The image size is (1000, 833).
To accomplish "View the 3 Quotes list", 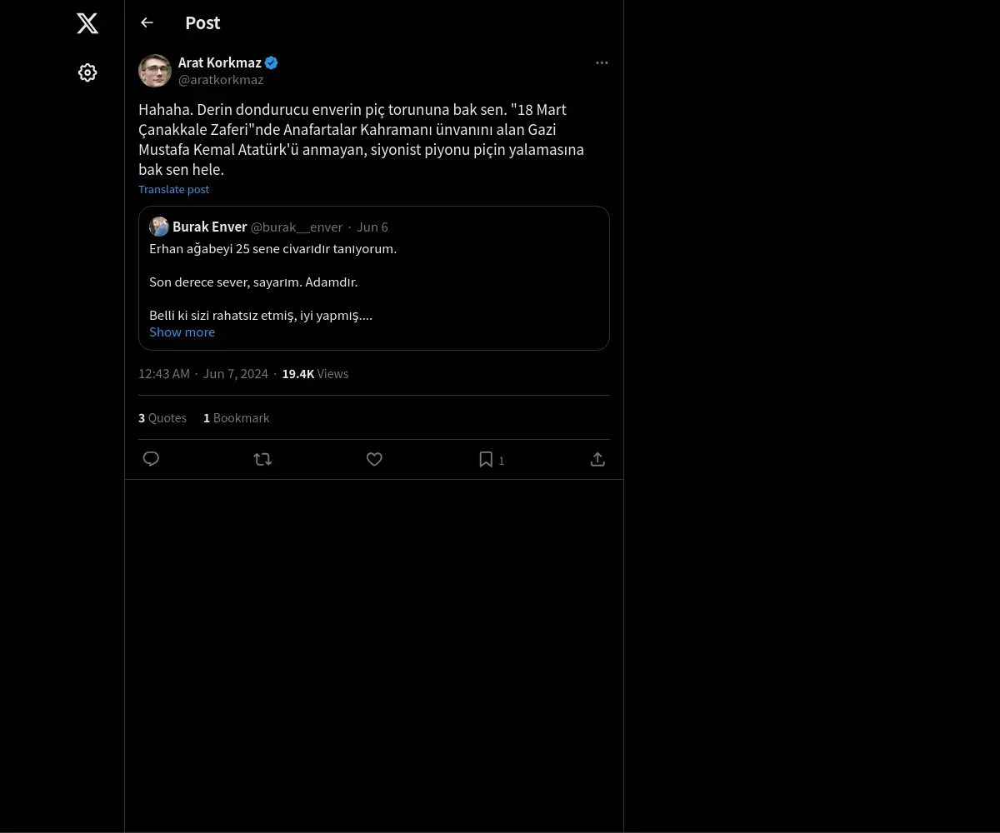I will [162, 417].
